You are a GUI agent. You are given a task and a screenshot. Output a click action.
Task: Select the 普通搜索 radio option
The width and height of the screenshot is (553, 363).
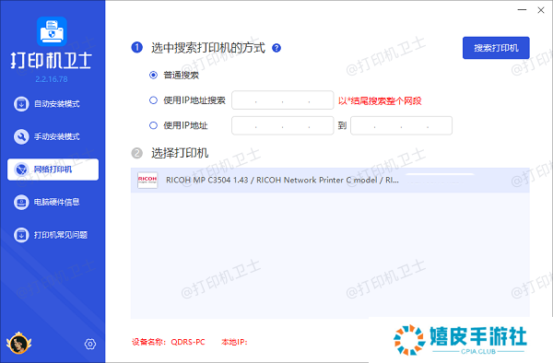click(153, 75)
